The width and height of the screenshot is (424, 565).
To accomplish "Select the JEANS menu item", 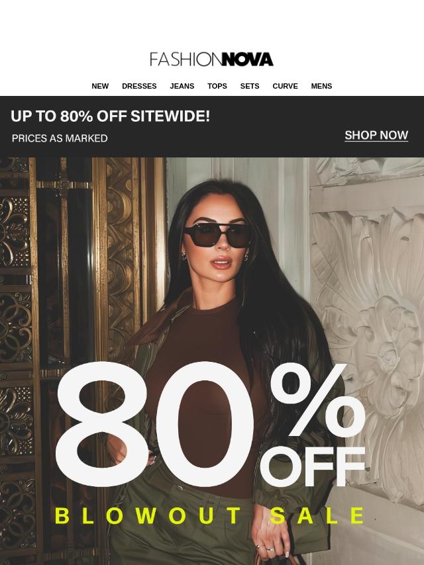I will [x=182, y=86].
